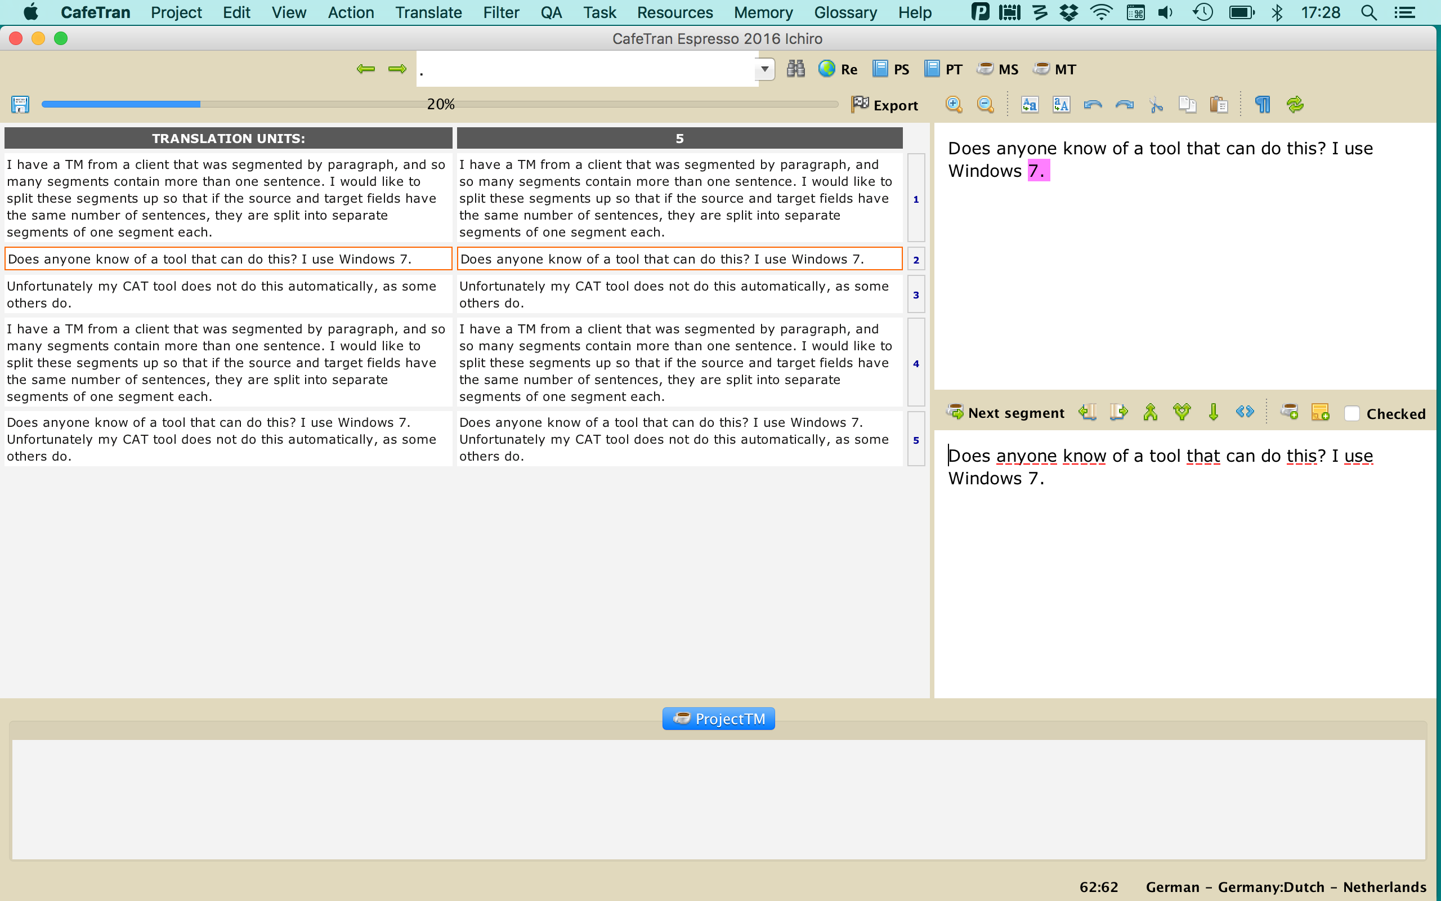This screenshot has width=1441, height=901.
Task: Click the scissors cut icon
Action: click(1156, 105)
